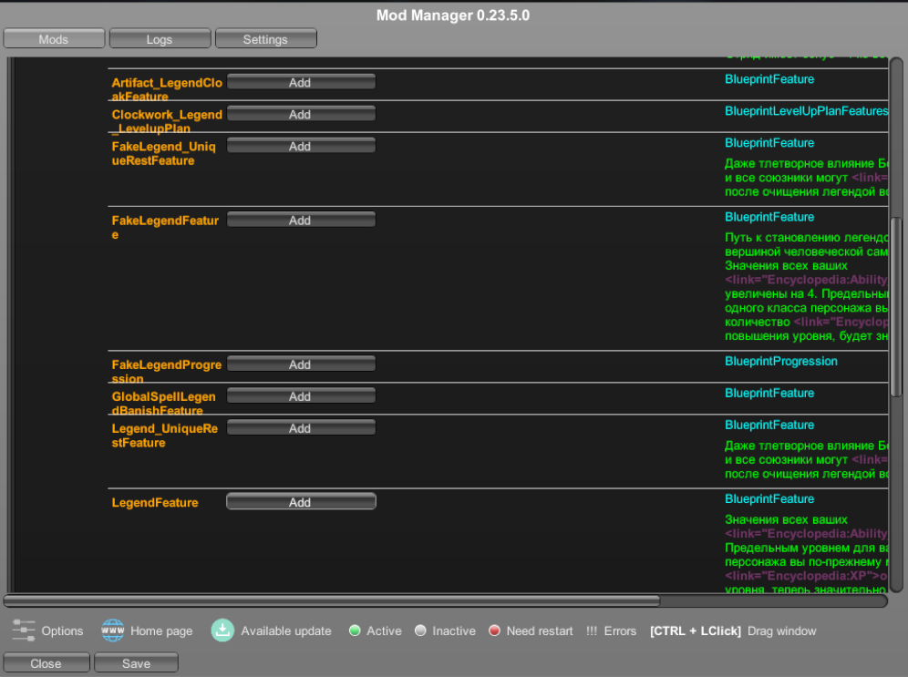Screen dimensions: 908x677
Task: Add the FakeLegend_UniqueRestFeature blueprint
Action: [301, 146]
